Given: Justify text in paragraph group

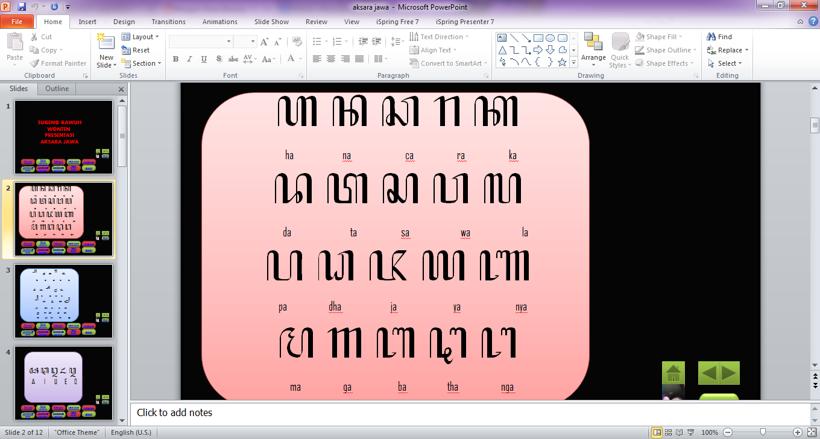Looking at the screenshot, I should (359, 59).
